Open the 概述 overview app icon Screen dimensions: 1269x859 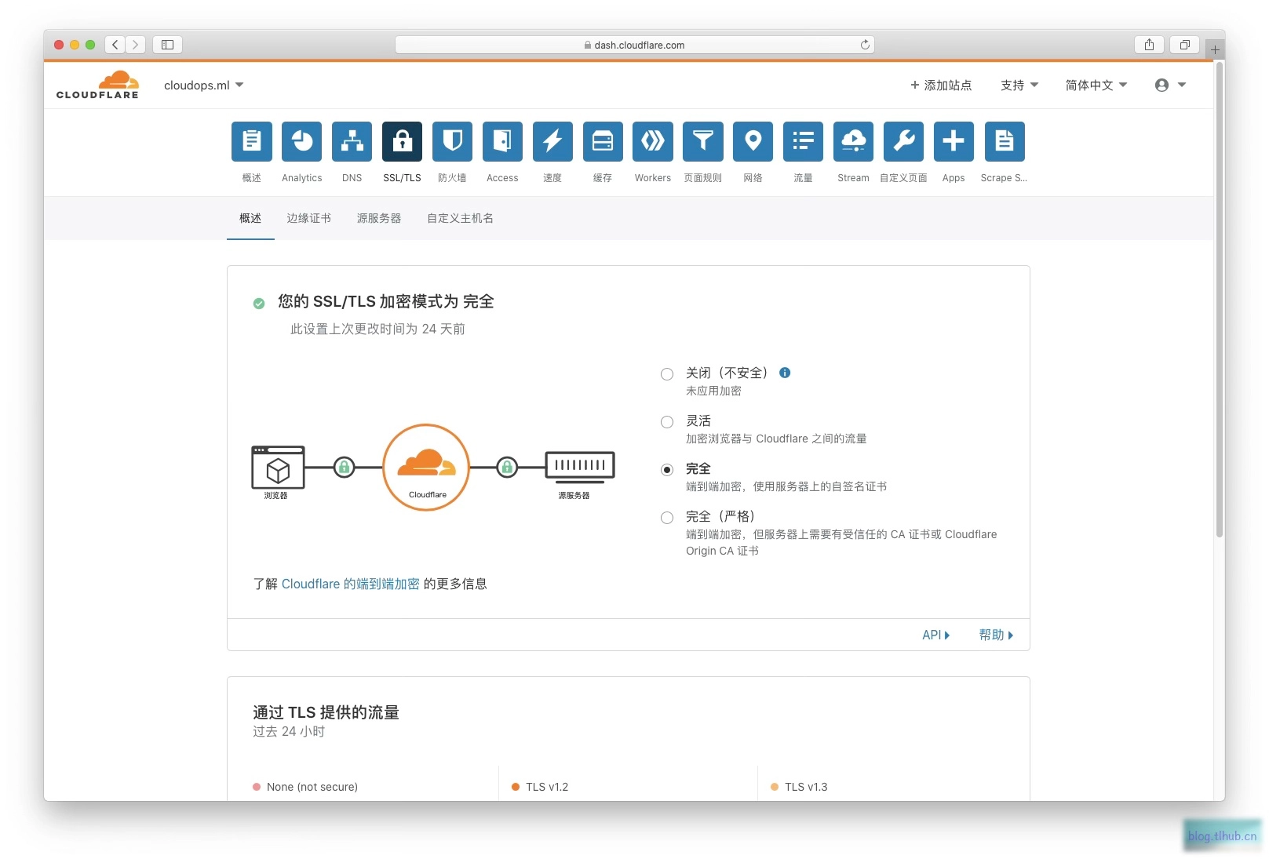[x=251, y=141]
